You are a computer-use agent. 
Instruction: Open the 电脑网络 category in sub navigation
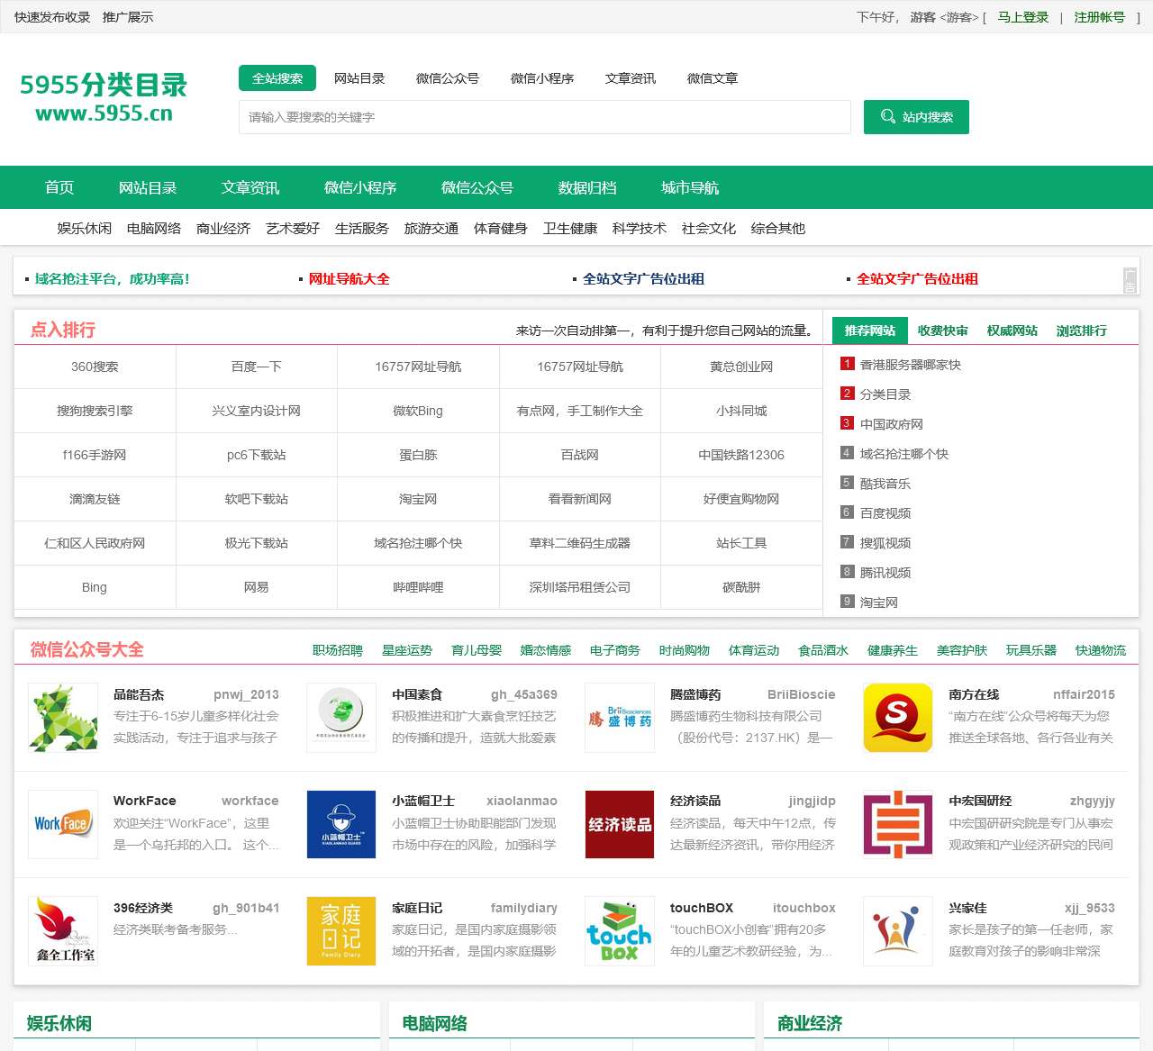(154, 228)
